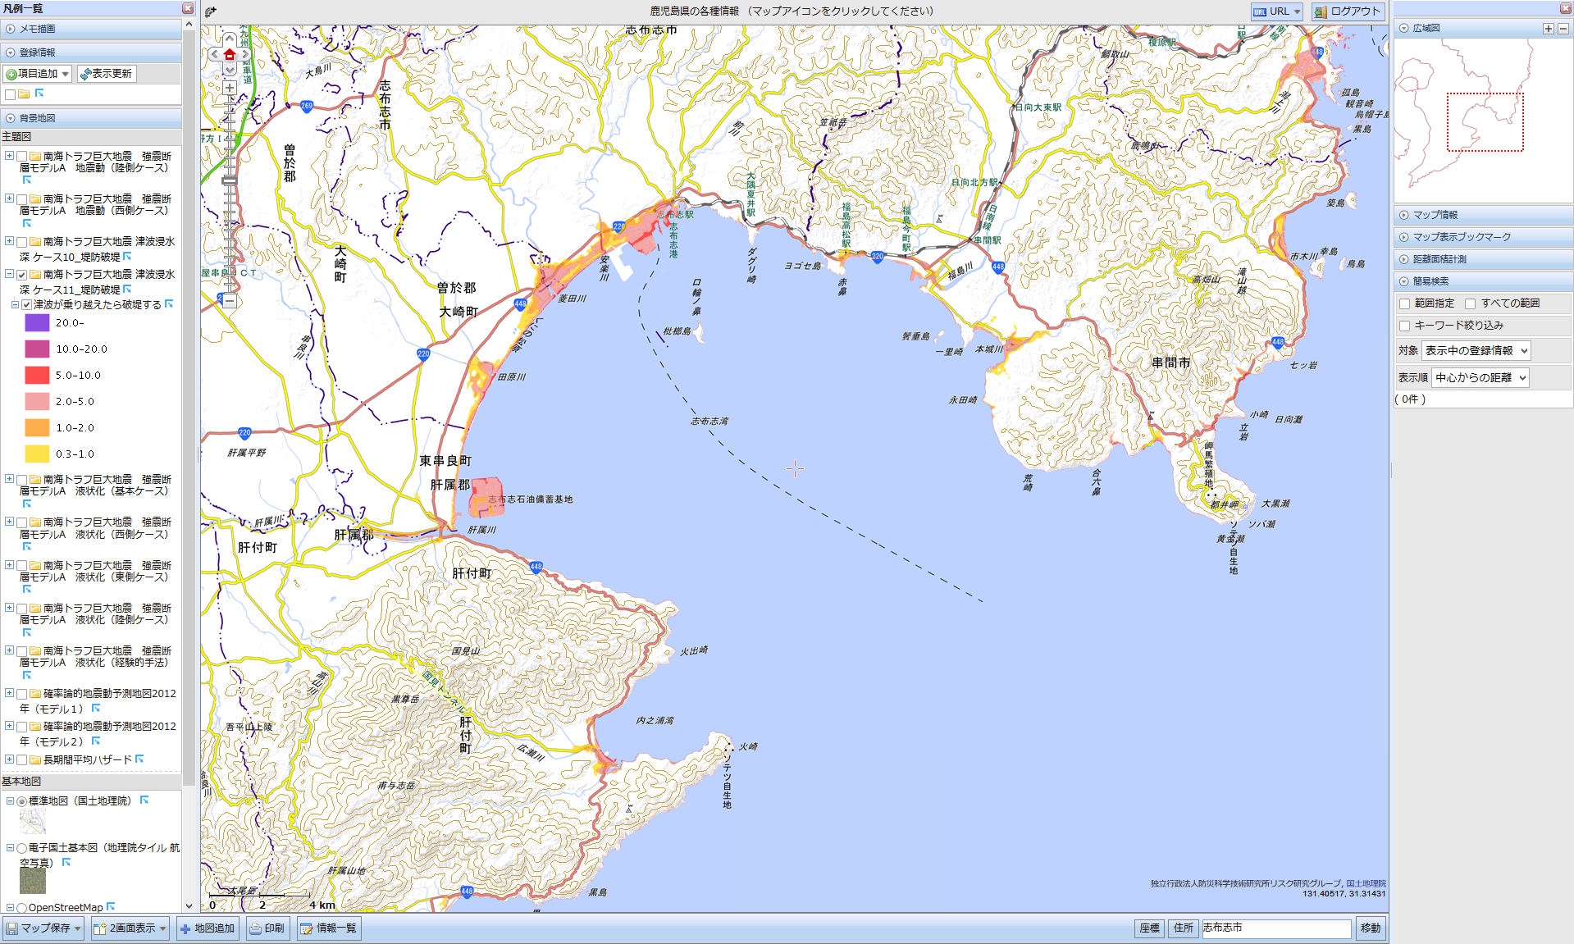Viewport: 1574px width, 944px height.
Task: Click the zoom out minus button on map
Action: (x=230, y=302)
